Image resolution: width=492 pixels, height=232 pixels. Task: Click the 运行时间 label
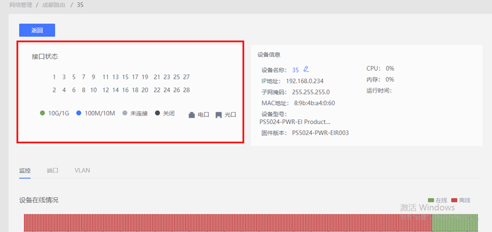tap(379, 91)
